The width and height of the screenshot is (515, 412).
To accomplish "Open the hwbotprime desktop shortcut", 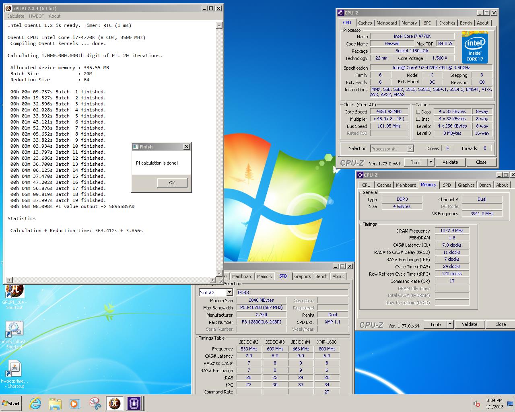I will pos(14,374).
